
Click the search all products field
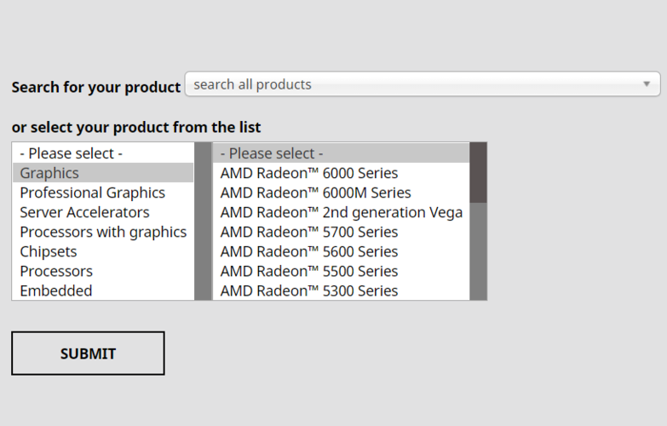point(423,83)
